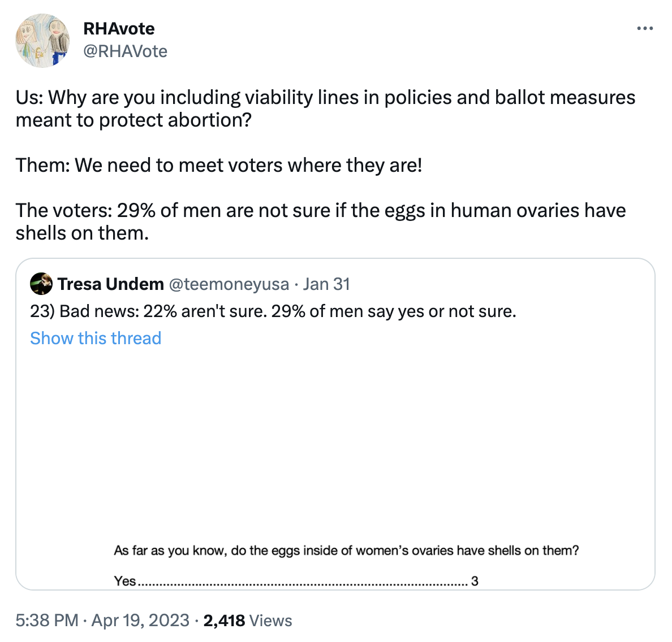The image size is (672, 642).
Task: Open the 2,418 Views count
Action: (248, 620)
